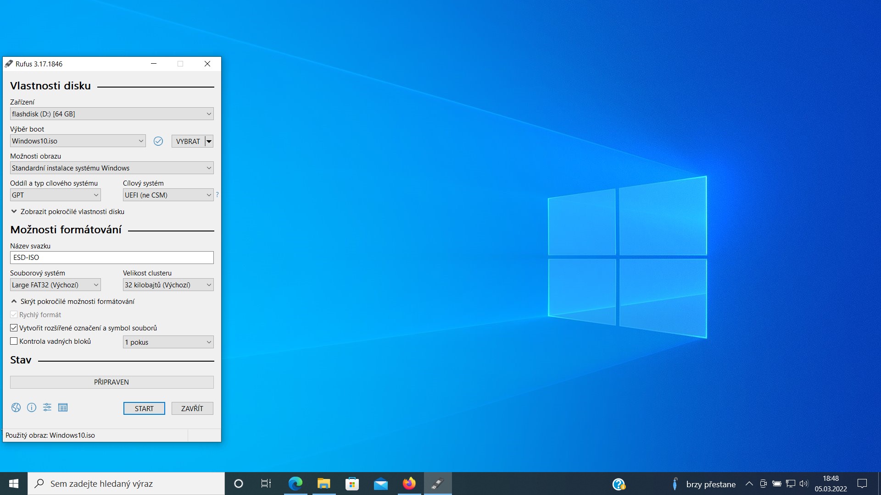Screen dimensions: 881x495
Task: Show the Rufus log icon
Action: (x=63, y=407)
